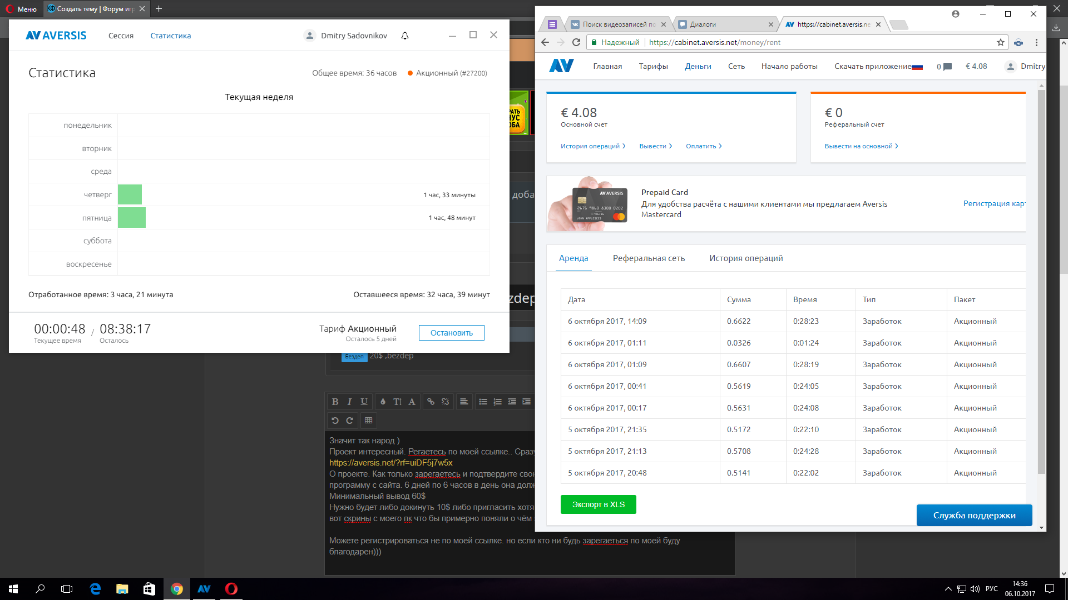1068x600 pixels.
Task: Remove link using broken chain icon
Action: click(x=445, y=402)
